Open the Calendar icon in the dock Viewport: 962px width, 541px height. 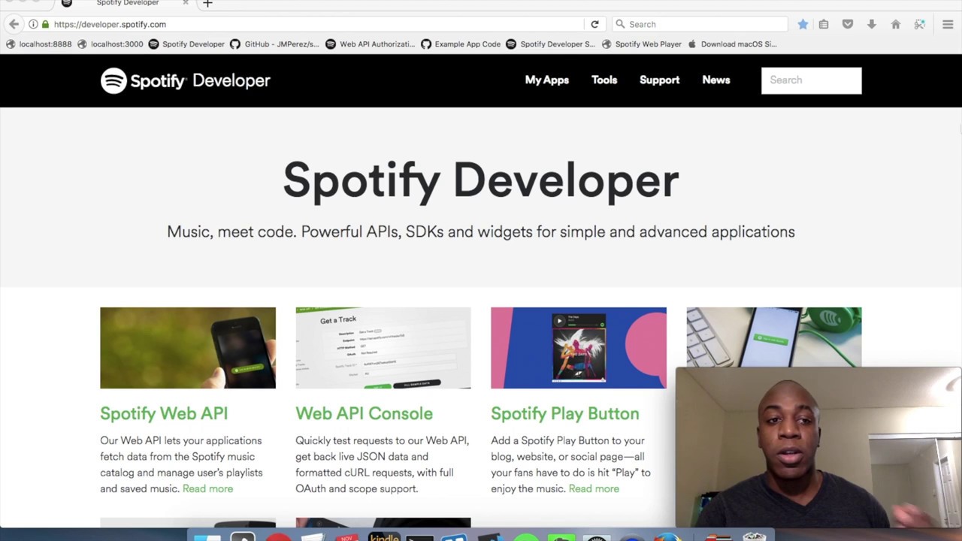click(347, 537)
